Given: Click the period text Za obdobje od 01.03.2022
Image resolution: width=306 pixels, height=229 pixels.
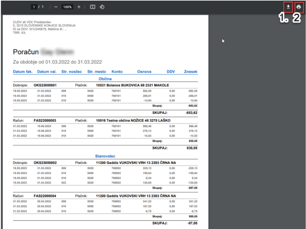Looking at the screenshot, I should click(57, 62).
